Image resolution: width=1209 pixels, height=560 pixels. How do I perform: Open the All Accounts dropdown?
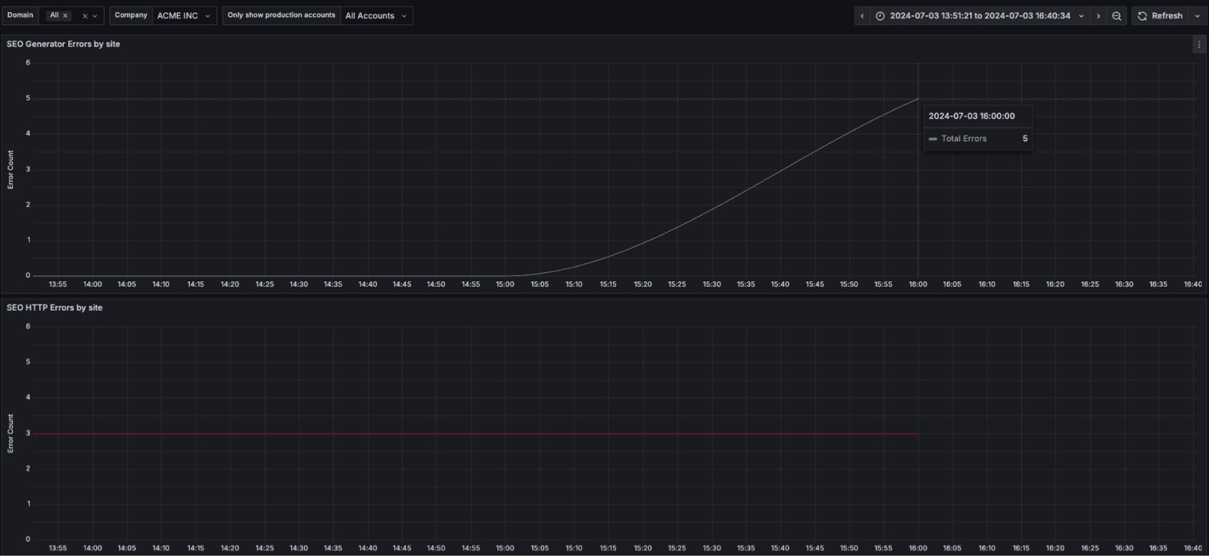[x=376, y=16]
